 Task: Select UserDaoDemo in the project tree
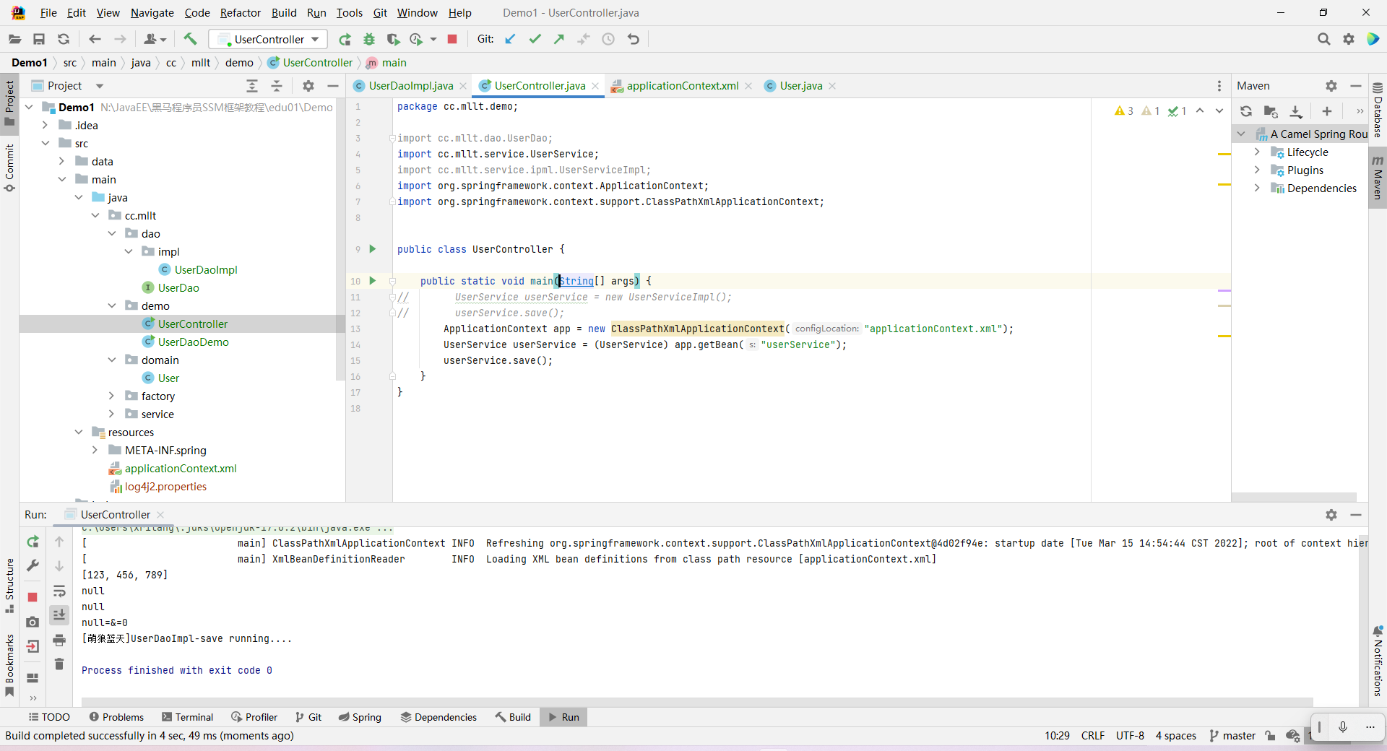(x=193, y=342)
